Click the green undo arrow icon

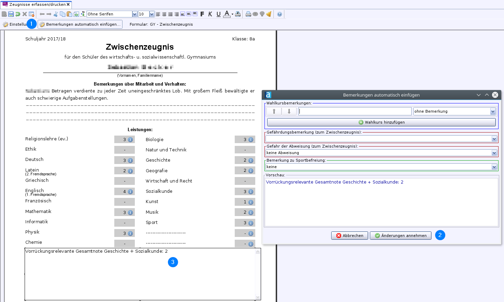18,14
